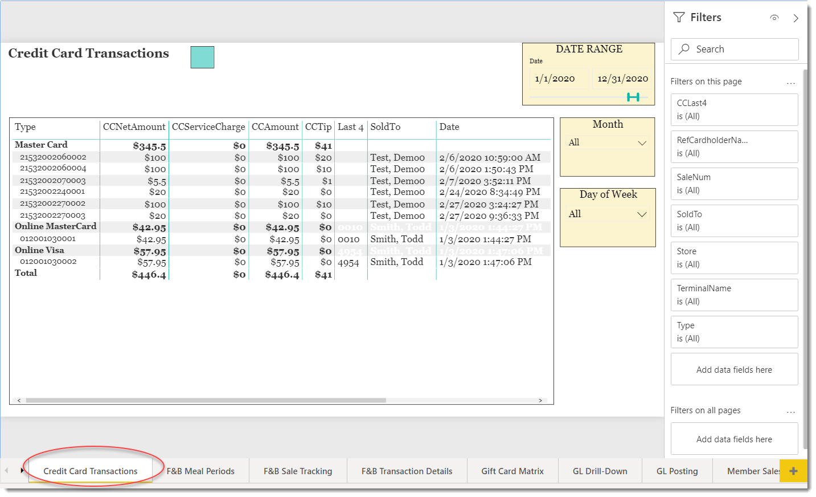
Task: Click the table's scroll right arrow
Action: pyautogui.click(x=540, y=401)
